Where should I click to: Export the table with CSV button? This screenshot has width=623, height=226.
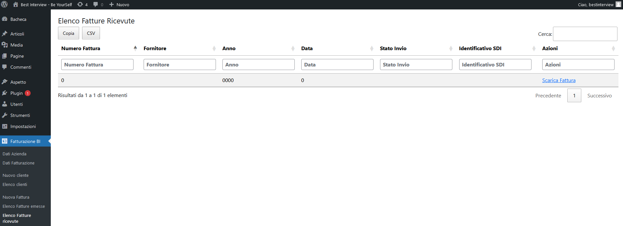click(91, 33)
